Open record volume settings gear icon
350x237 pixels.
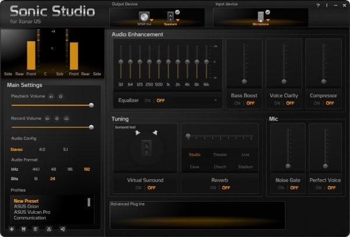57,119
